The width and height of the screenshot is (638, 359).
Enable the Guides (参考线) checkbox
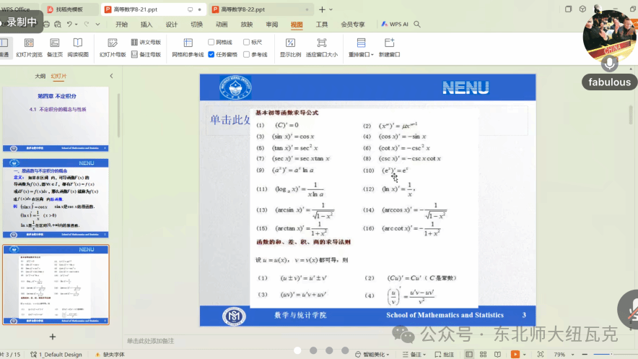point(246,54)
